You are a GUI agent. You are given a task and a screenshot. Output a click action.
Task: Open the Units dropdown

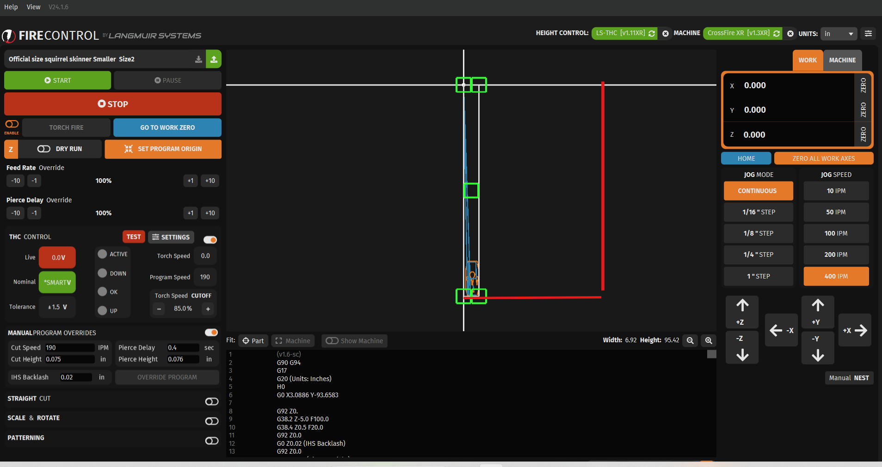pos(839,34)
